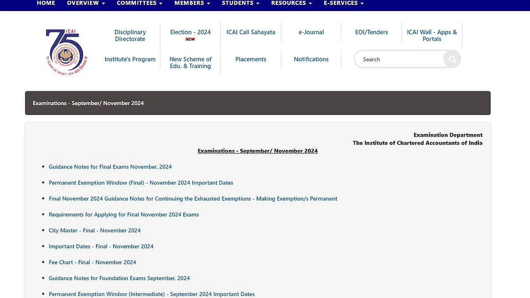
Task: Click the Examination Department text
Action: pos(448,135)
